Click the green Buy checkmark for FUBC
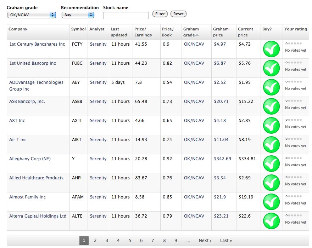Screen dimensions: 312x248 pyautogui.click(x=271, y=68)
